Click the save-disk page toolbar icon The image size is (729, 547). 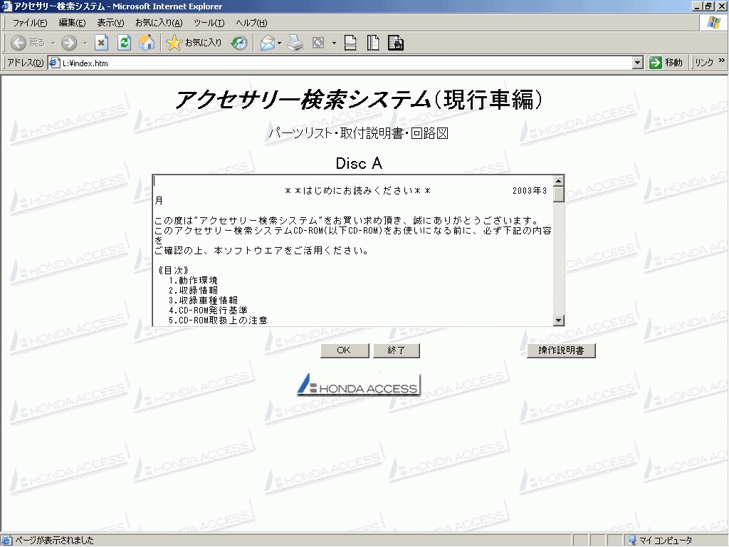pyautogui.click(x=396, y=43)
